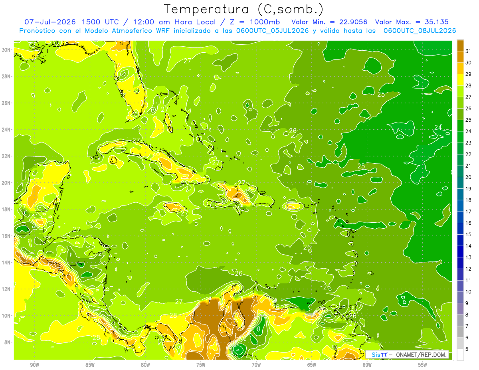Click the color scale value '31'
The height and width of the screenshot is (370, 479).
click(x=469, y=51)
